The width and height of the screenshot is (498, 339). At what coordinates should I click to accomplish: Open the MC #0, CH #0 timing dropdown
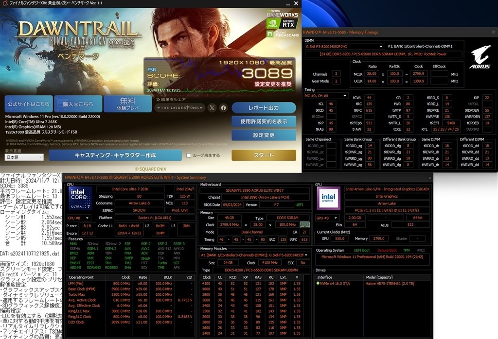326,96
